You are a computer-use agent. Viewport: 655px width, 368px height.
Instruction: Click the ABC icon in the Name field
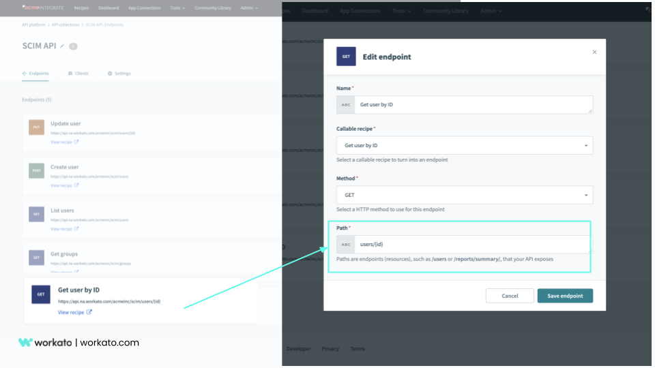click(345, 105)
